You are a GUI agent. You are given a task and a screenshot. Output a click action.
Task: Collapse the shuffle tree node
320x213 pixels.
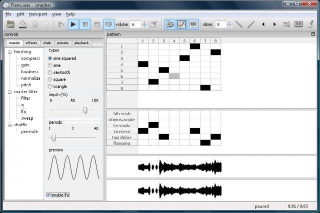click(9, 125)
